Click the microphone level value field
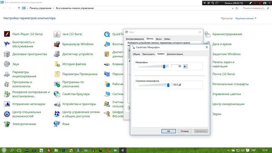The width and height of the screenshot is (272, 153). [176, 66]
